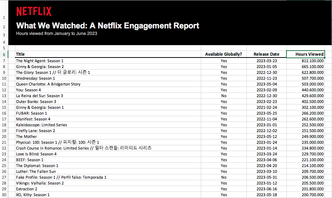Select cell 'Fake Profile: Season 1 // Perfil falso'
332x198 pixels.
click(108, 177)
